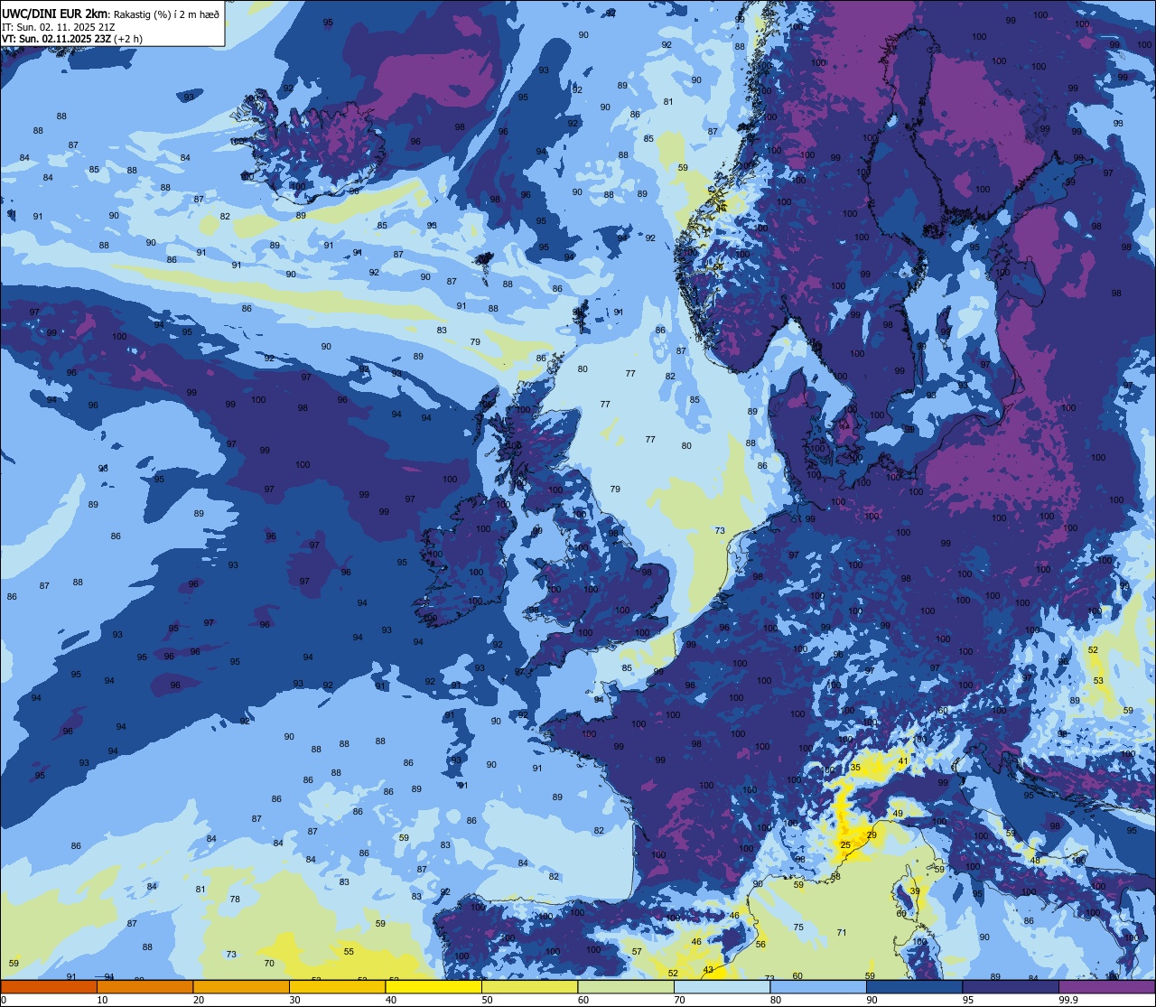Click the legend tick label '99.9'
Screen dimensions: 1156x1007
1068,1000
